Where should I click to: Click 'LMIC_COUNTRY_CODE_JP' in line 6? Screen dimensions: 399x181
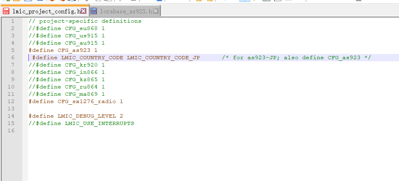click(x=163, y=58)
